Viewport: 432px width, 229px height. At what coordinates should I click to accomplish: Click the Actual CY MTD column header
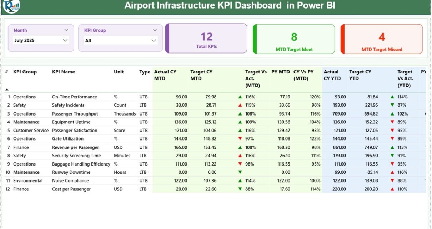click(165, 75)
